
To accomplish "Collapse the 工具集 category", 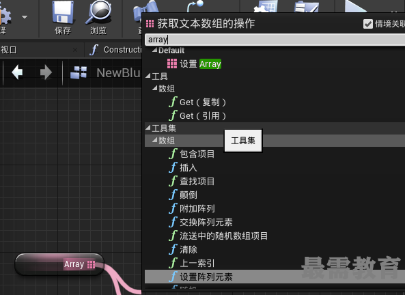I will click(x=148, y=128).
